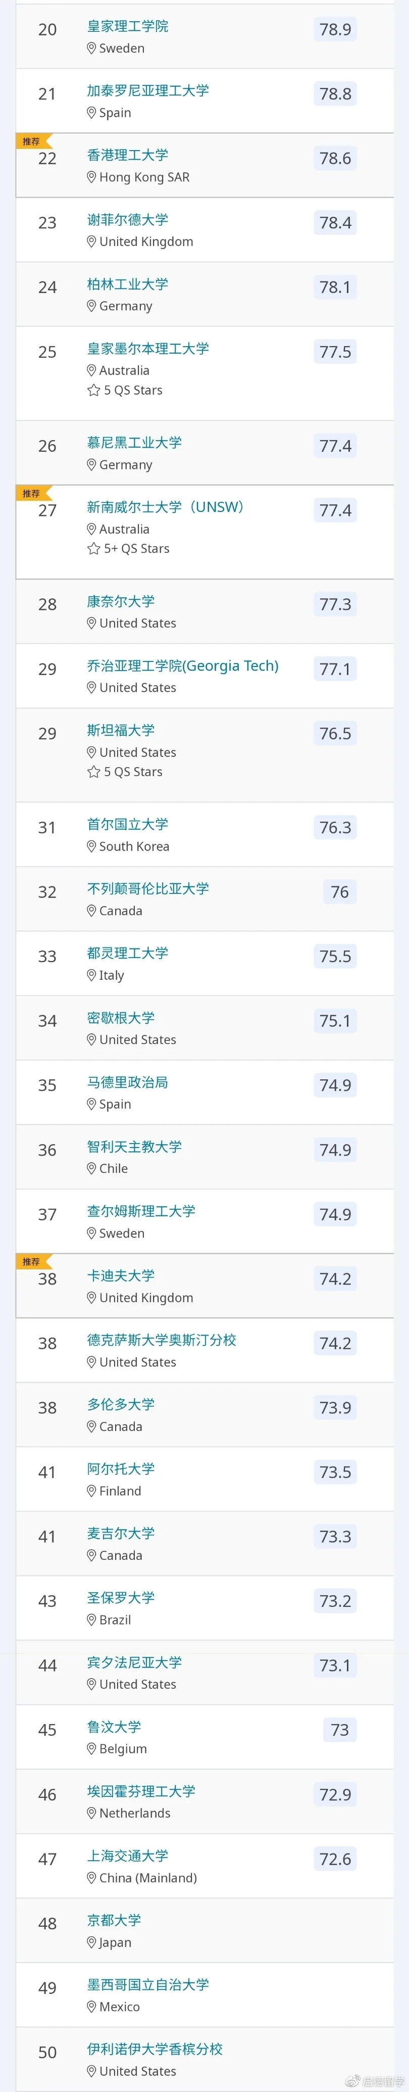The width and height of the screenshot is (409, 2092).
Task: Click the 76 score for 不列颠哥伦比亚大学
Action: click(339, 892)
